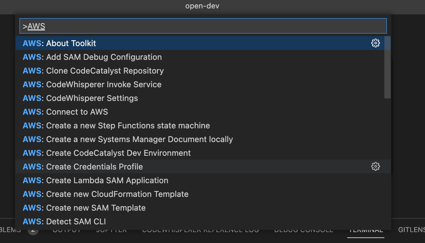Open the GITLENS panel tab

pos(411,230)
